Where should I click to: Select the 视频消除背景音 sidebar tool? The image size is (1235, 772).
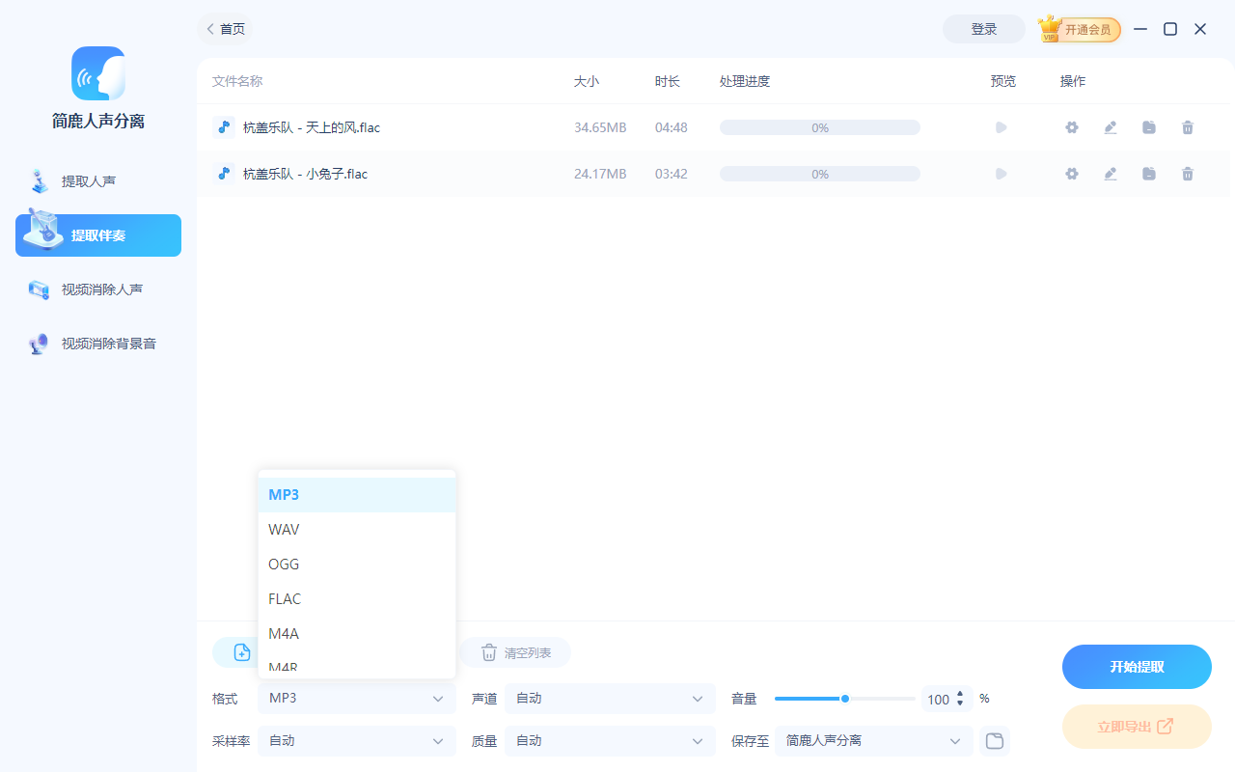(x=97, y=343)
